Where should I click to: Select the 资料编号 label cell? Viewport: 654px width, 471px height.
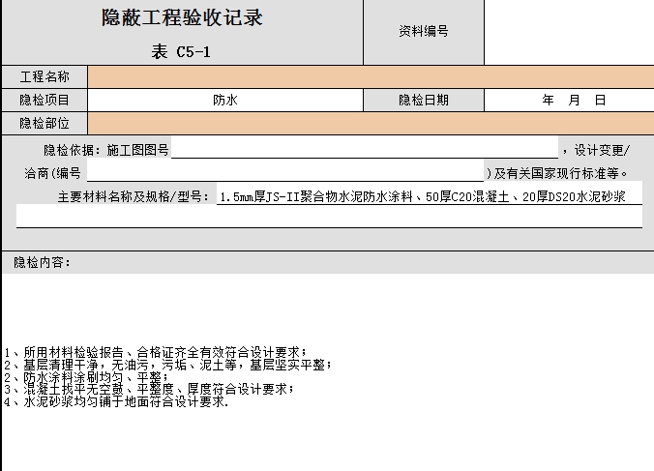pyautogui.click(x=424, y=32)
